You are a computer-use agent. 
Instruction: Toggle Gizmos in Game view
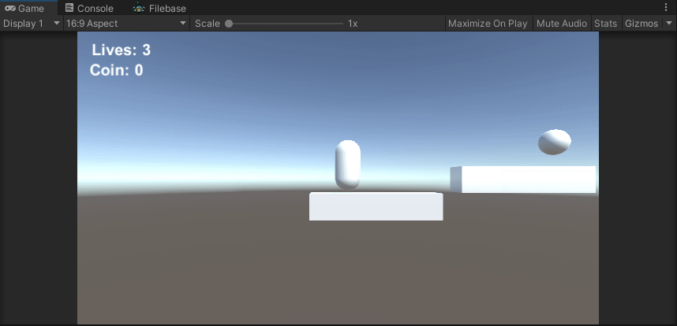pos(641,24)
